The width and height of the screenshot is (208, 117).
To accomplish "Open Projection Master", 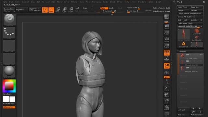I will click(x=9, y=10).
